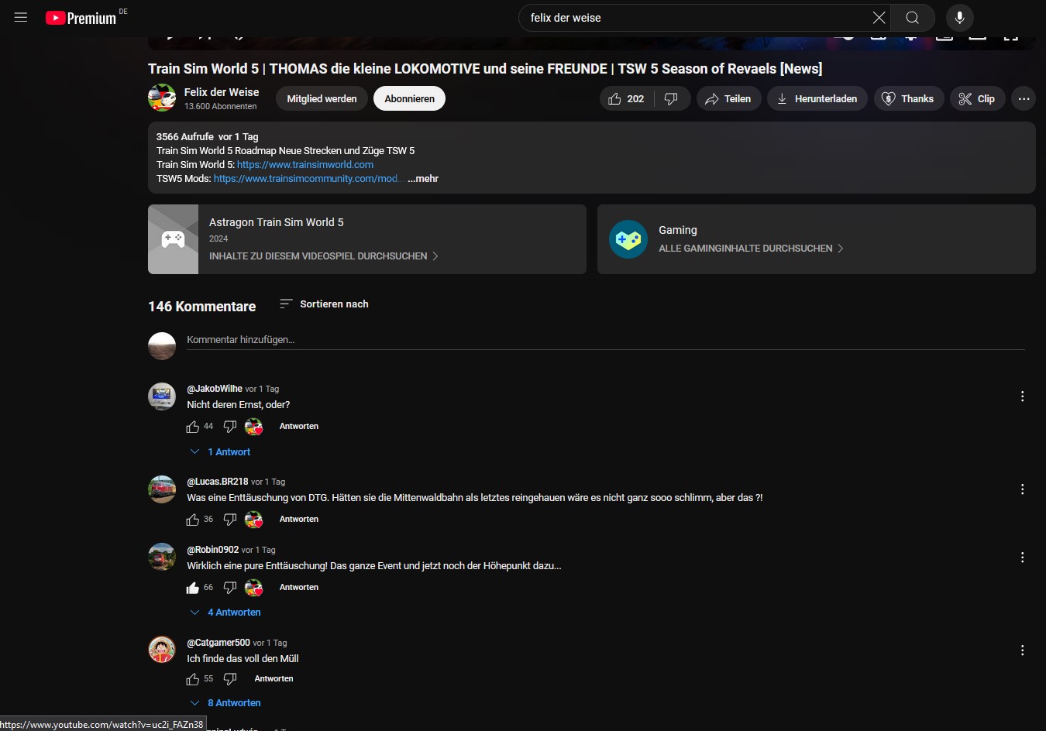Select the video title text
Viewport: 1046px width, 731px height.
pos(485,69)
